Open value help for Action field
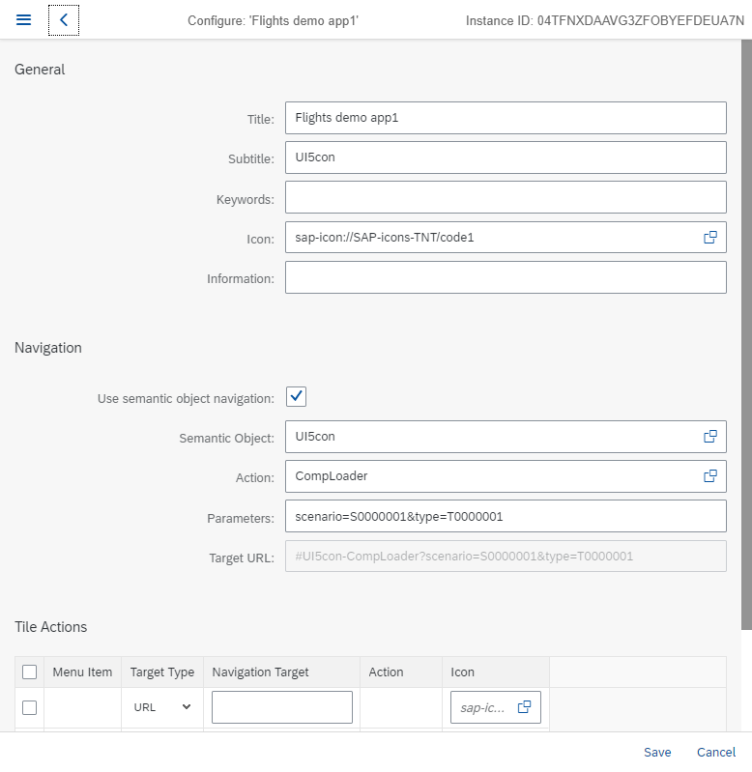Viewport: 752px width, 772px height. [709, 476]
